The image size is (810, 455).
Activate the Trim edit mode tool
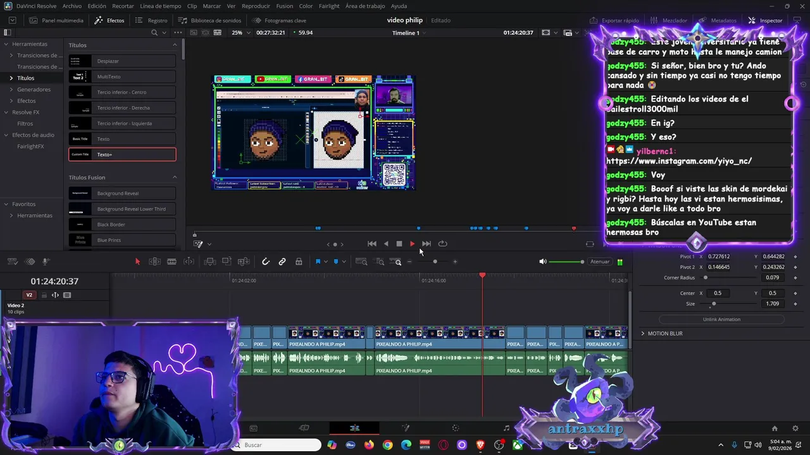pyautogui.click(x=154, y=262)
